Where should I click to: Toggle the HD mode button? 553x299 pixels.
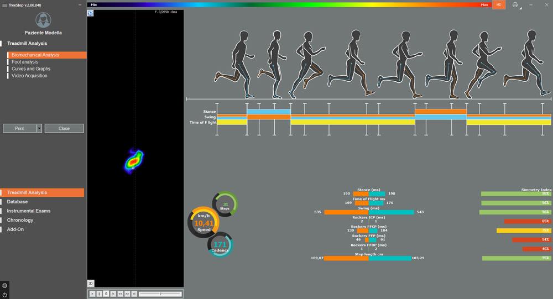(499, 4)
